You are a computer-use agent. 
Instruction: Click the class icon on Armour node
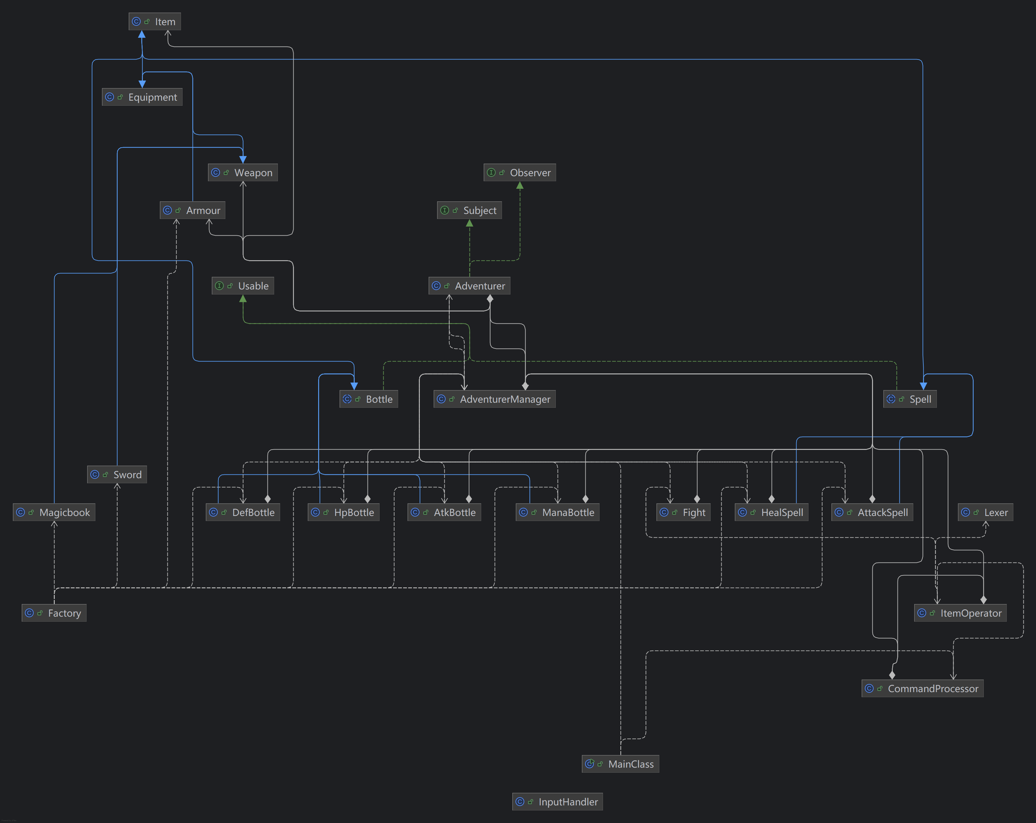(168, 210)
